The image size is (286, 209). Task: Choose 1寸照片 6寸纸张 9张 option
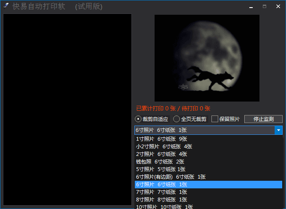click(161, 139)
